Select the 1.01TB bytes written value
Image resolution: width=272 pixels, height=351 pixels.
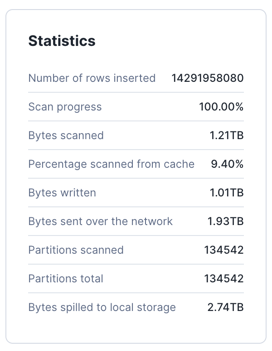(x=227, y=193)
